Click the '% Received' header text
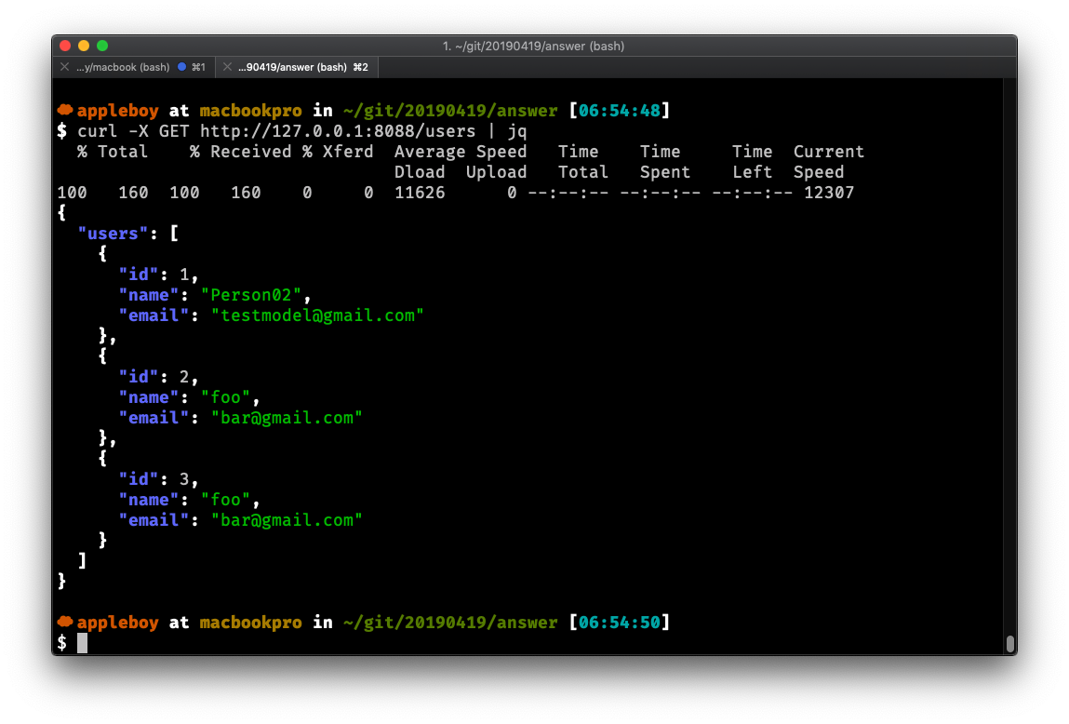The image size is (1069, 724). [x=241, y=152]
